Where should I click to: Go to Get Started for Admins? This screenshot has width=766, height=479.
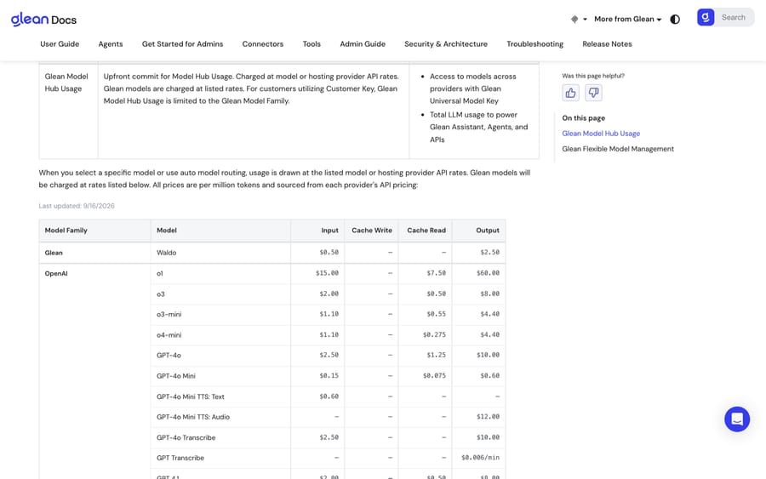[x=183, y=44]
